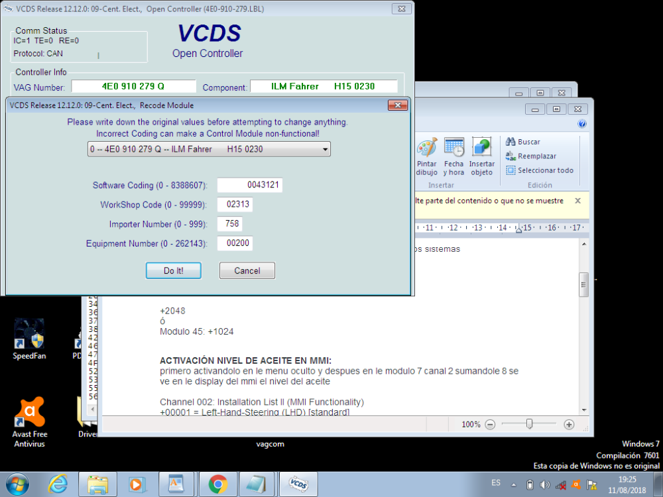Show hidden tray icons with the arrow
Image resolution: width=663 pixels, height=497 pixels.
514,485
